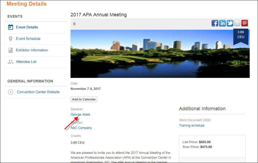Visit the Convention Center Website link
The image size is (258, 163).
[x=38, y=92]
